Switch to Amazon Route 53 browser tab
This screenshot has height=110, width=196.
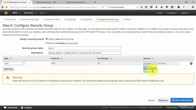[77, 2]
